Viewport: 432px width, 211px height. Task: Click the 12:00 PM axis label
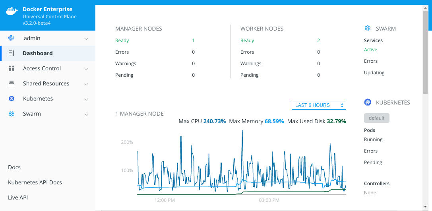[165, 200]
